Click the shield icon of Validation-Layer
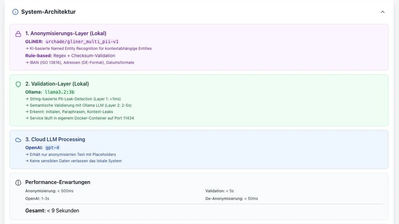 18,84
